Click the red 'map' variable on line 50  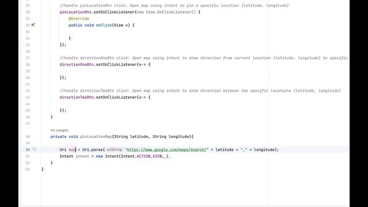click(x=72, y=149)
